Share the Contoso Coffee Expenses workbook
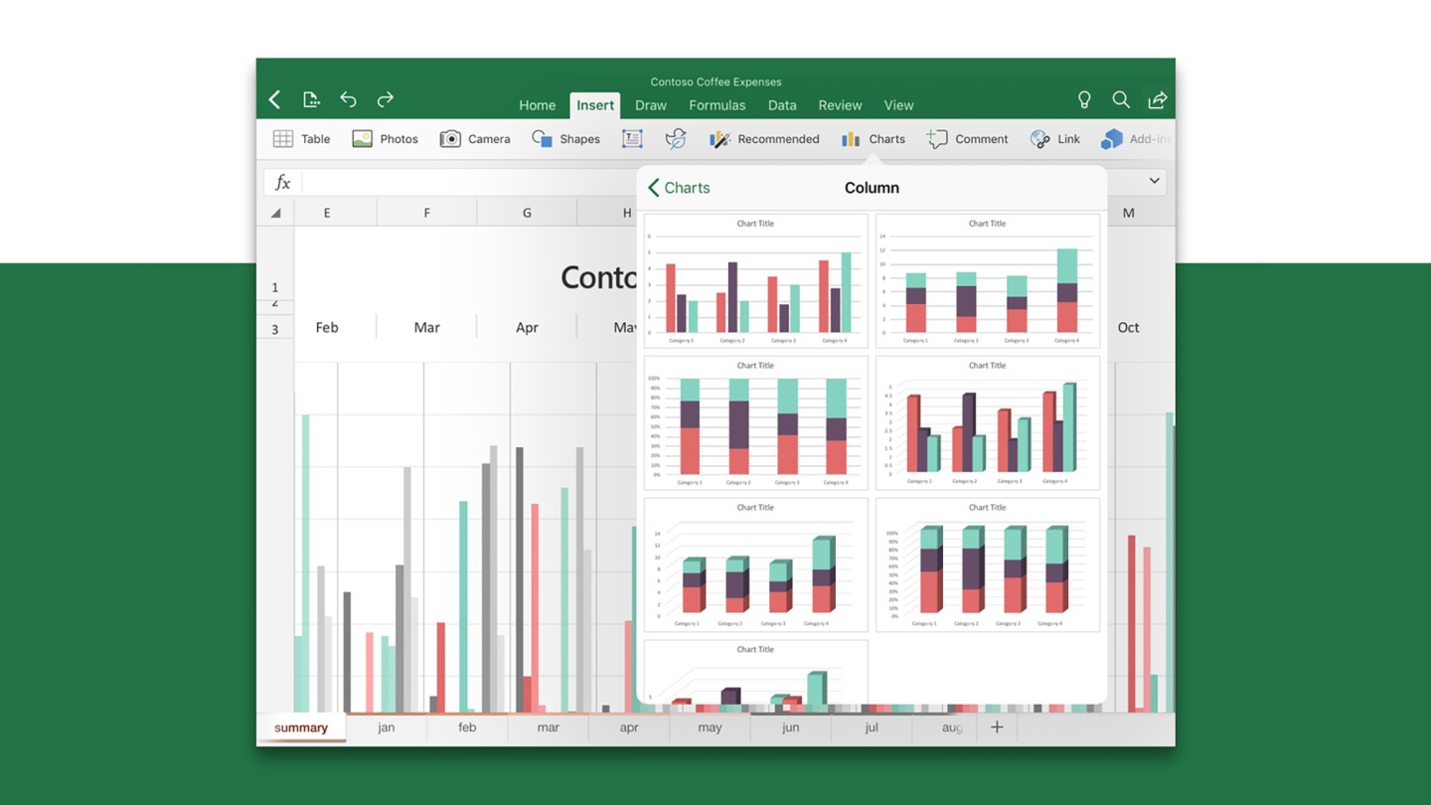The height and width of the screenshot is (805, 1431). pyautogui.click(x=1157, y=99)
